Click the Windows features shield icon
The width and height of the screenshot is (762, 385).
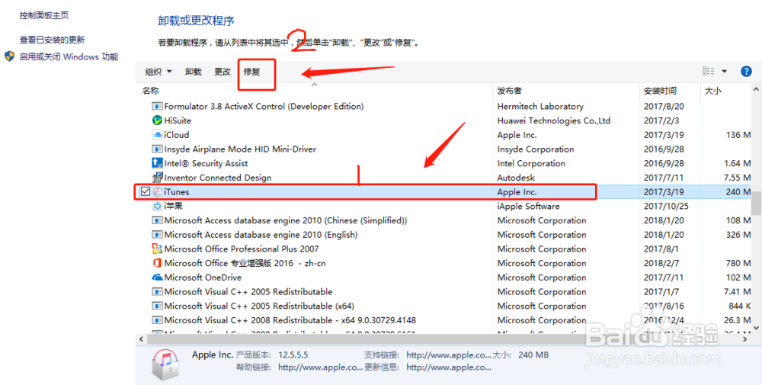pyautogui.click(x=10, y=56)
